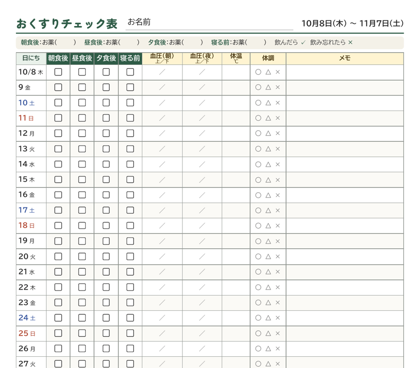
Task: Check the 朝食後 box for 12 月
Action: [58, 133]
